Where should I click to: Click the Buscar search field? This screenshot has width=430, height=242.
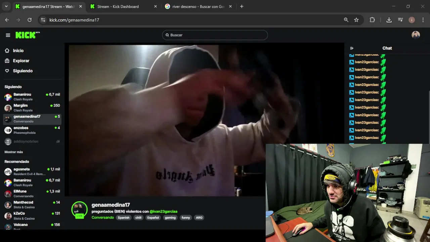click(215, 35)
